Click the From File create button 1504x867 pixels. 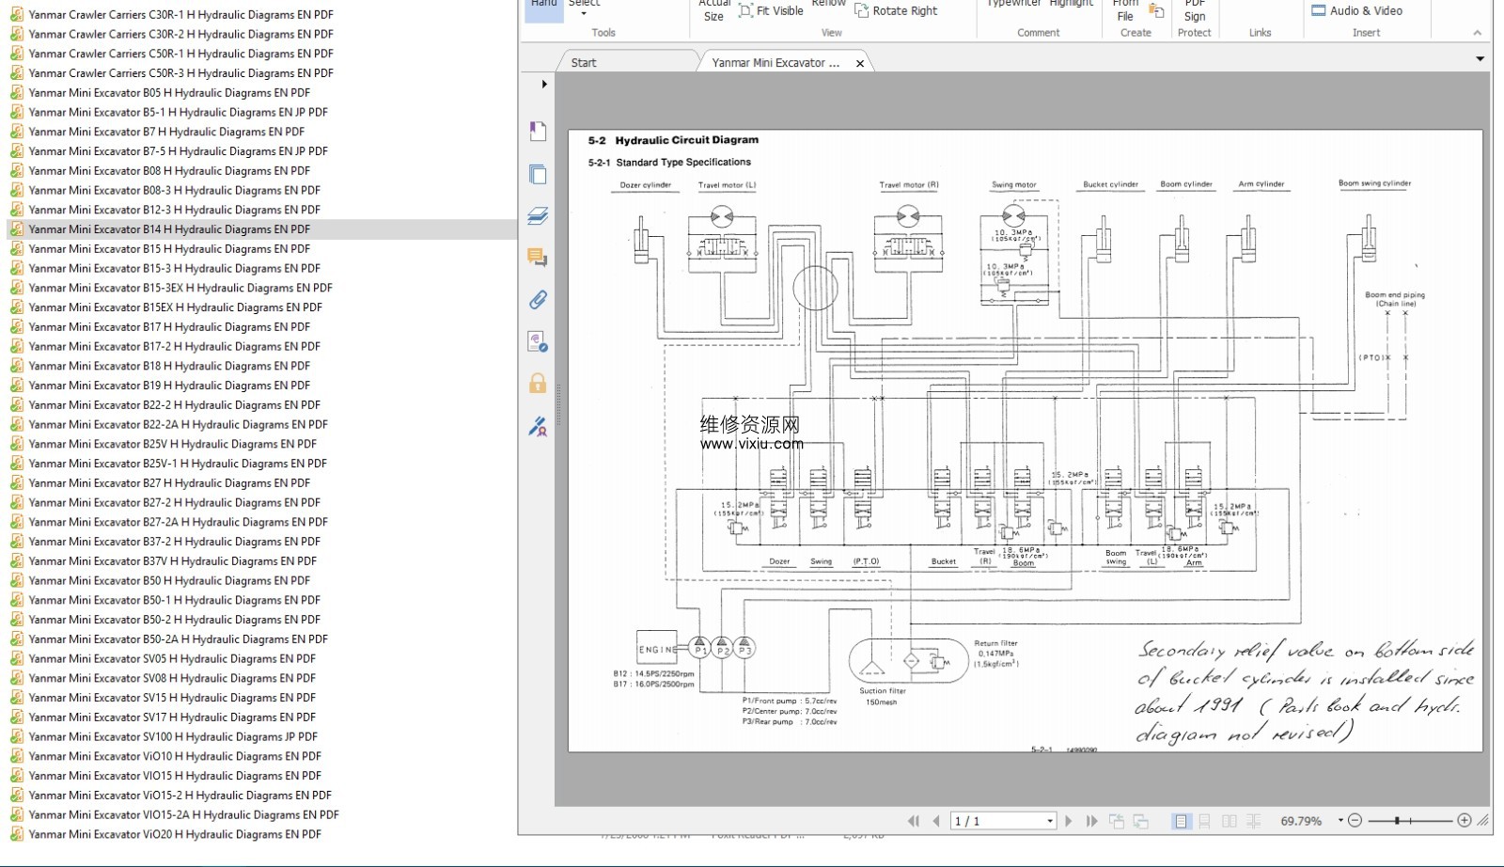(x=1125, y=11)
